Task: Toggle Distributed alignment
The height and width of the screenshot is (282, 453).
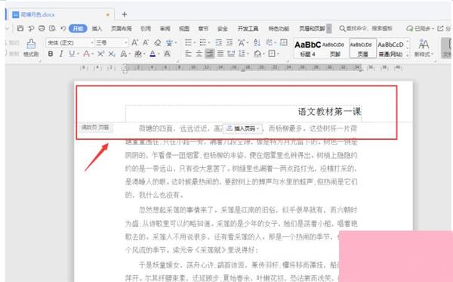Action: (231, 54)
